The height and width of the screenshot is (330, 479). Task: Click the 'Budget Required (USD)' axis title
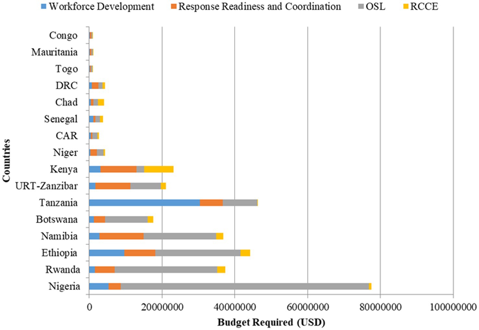tap(271, 323)
